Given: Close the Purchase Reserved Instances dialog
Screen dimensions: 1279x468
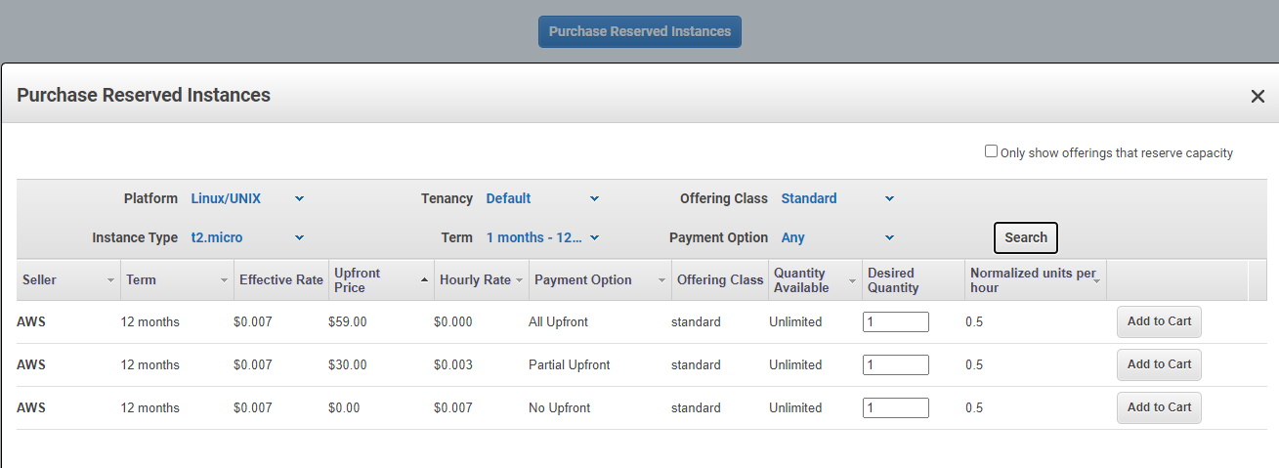Looking at the screenshot, I should [1258, 96].
